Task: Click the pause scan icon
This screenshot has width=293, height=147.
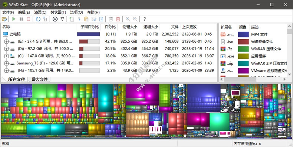Action: click(21, 19)
